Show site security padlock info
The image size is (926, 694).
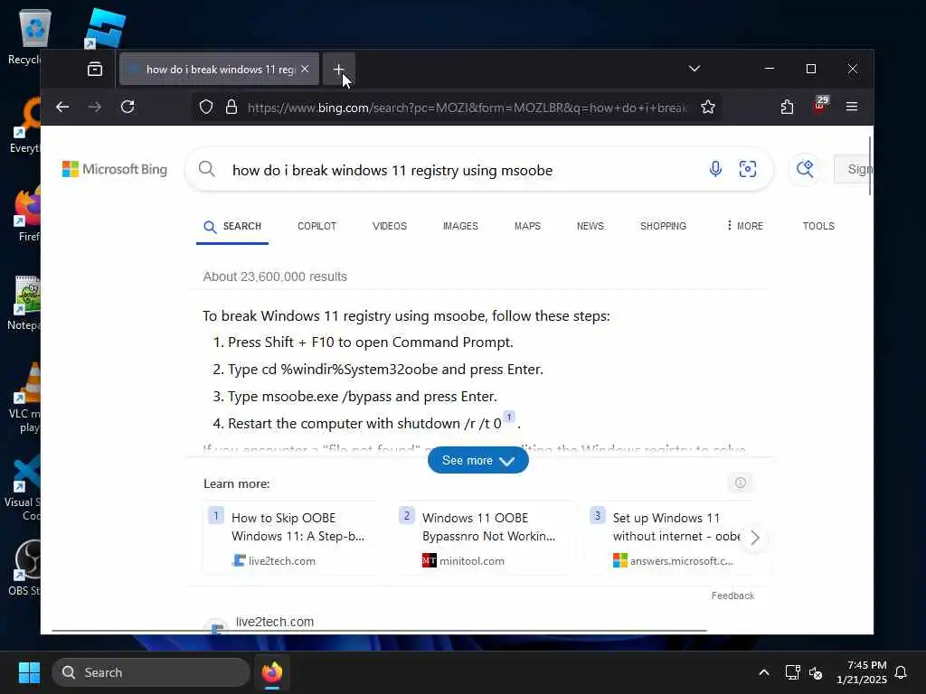pos(231,107)
